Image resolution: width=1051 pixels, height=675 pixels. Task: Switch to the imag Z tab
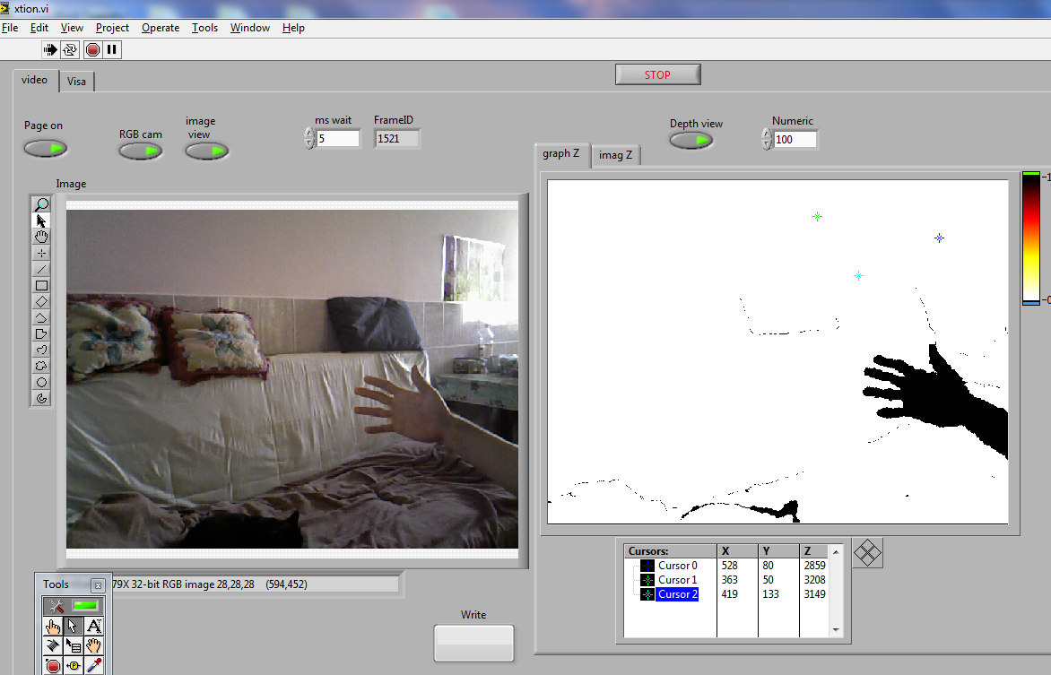615,155
